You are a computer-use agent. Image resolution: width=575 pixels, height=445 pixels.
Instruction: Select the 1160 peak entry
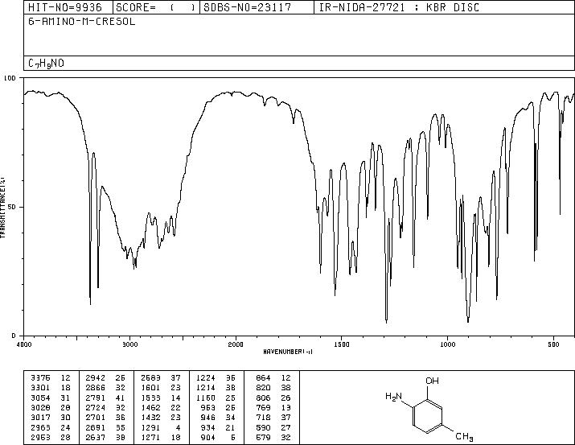pyautogui.click(x=216, y=398)
